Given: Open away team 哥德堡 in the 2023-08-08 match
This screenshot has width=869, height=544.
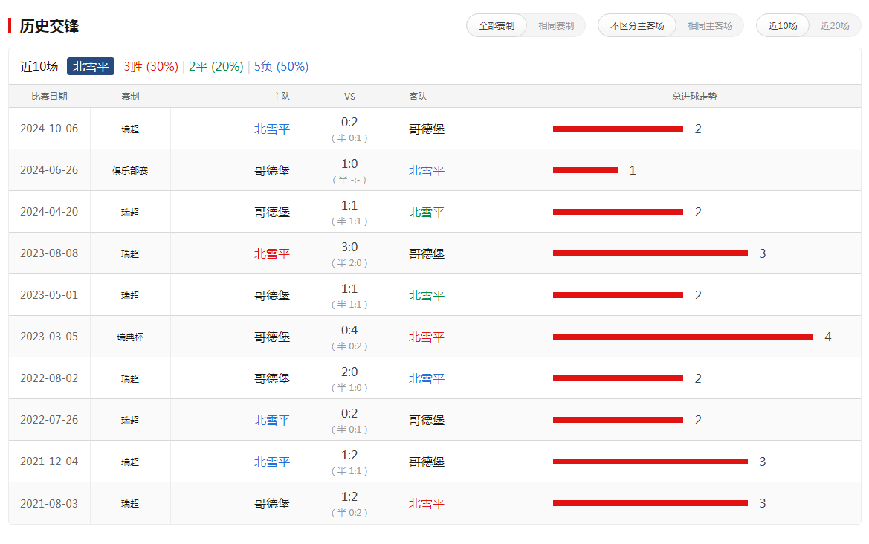Looking at the screenshot, I should click(427, 253).
